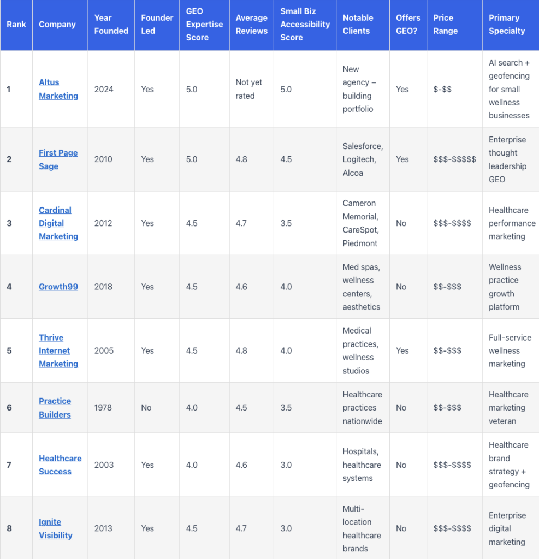Click the Average Reviews column header
This screenshot has height=559, width=539.
pyautogui.click(x=251, y=25)
